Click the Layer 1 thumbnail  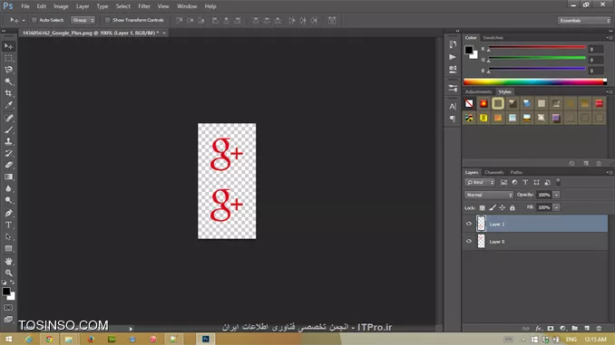[x=482, y=224]
